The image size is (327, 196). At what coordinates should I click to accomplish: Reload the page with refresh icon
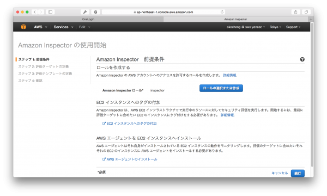coord(222,12)
